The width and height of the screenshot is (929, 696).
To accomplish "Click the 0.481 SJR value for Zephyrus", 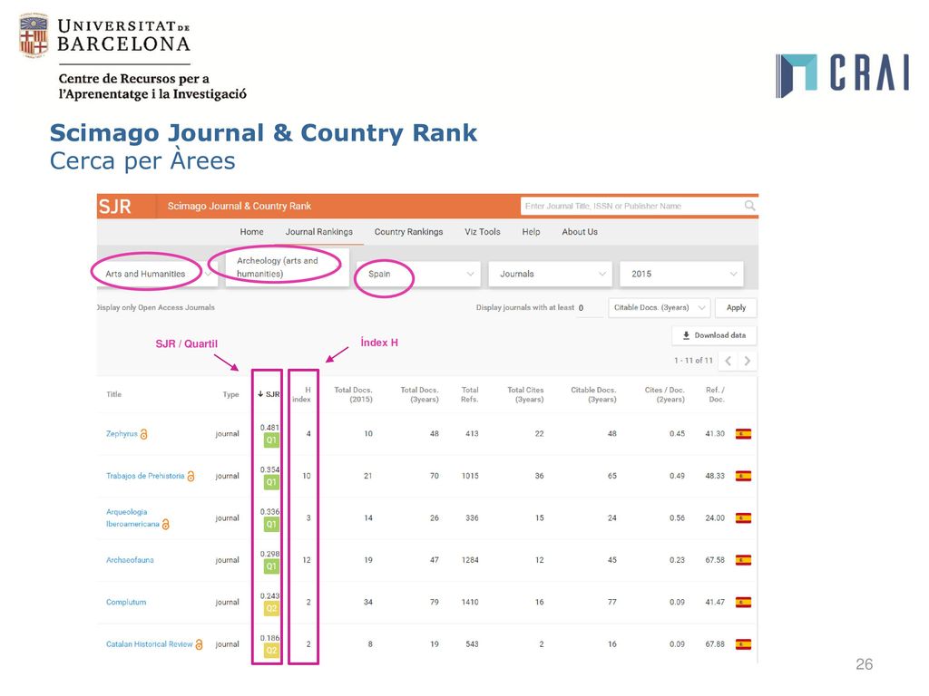I will tap(269, 428).
